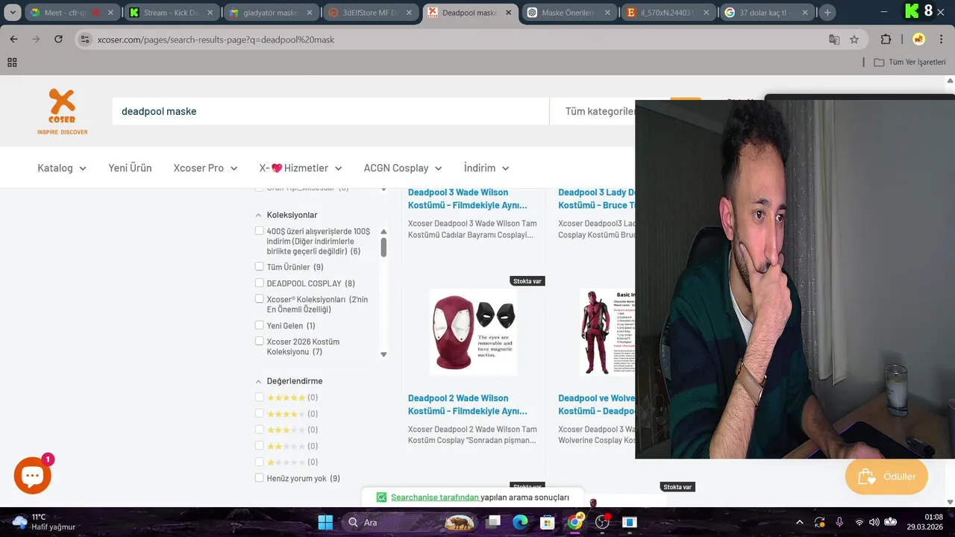This screenshot has width=955, height=537.
Task: Check the 400$ üzeri alışverişlerde filter
Action: coord(260,231)
